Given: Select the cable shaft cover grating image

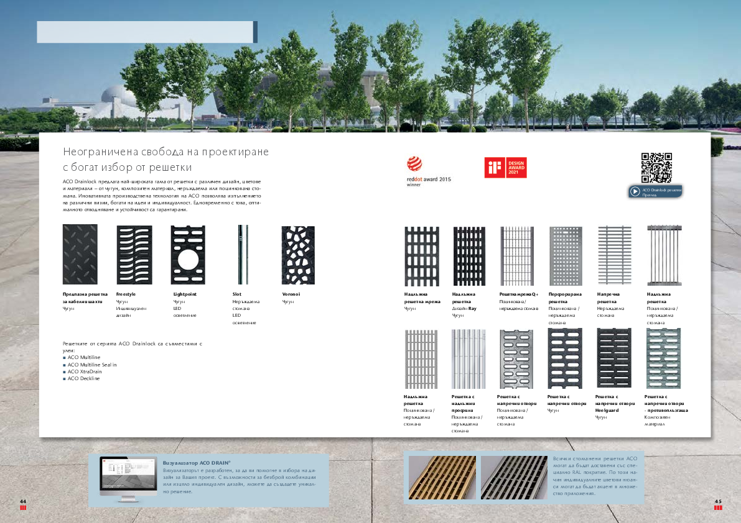Looking at the screenshot, I should (80, 255).
